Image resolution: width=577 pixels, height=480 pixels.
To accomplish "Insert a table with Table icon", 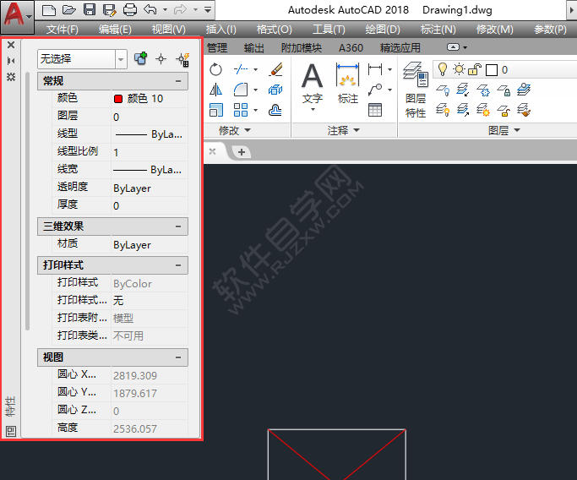I will [375, 110].
